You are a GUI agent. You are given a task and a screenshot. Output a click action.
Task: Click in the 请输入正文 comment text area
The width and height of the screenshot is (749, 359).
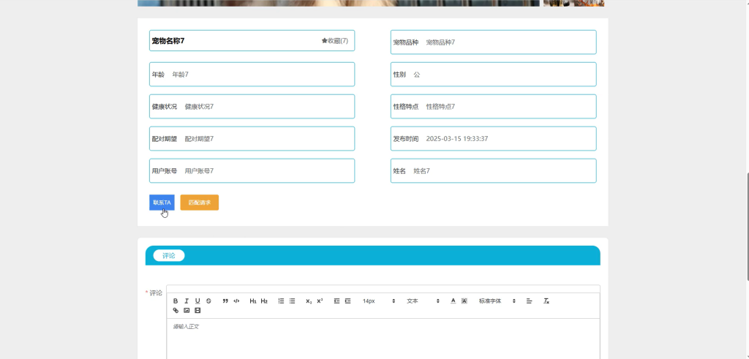pyautogui.click(x=383, y=339)
